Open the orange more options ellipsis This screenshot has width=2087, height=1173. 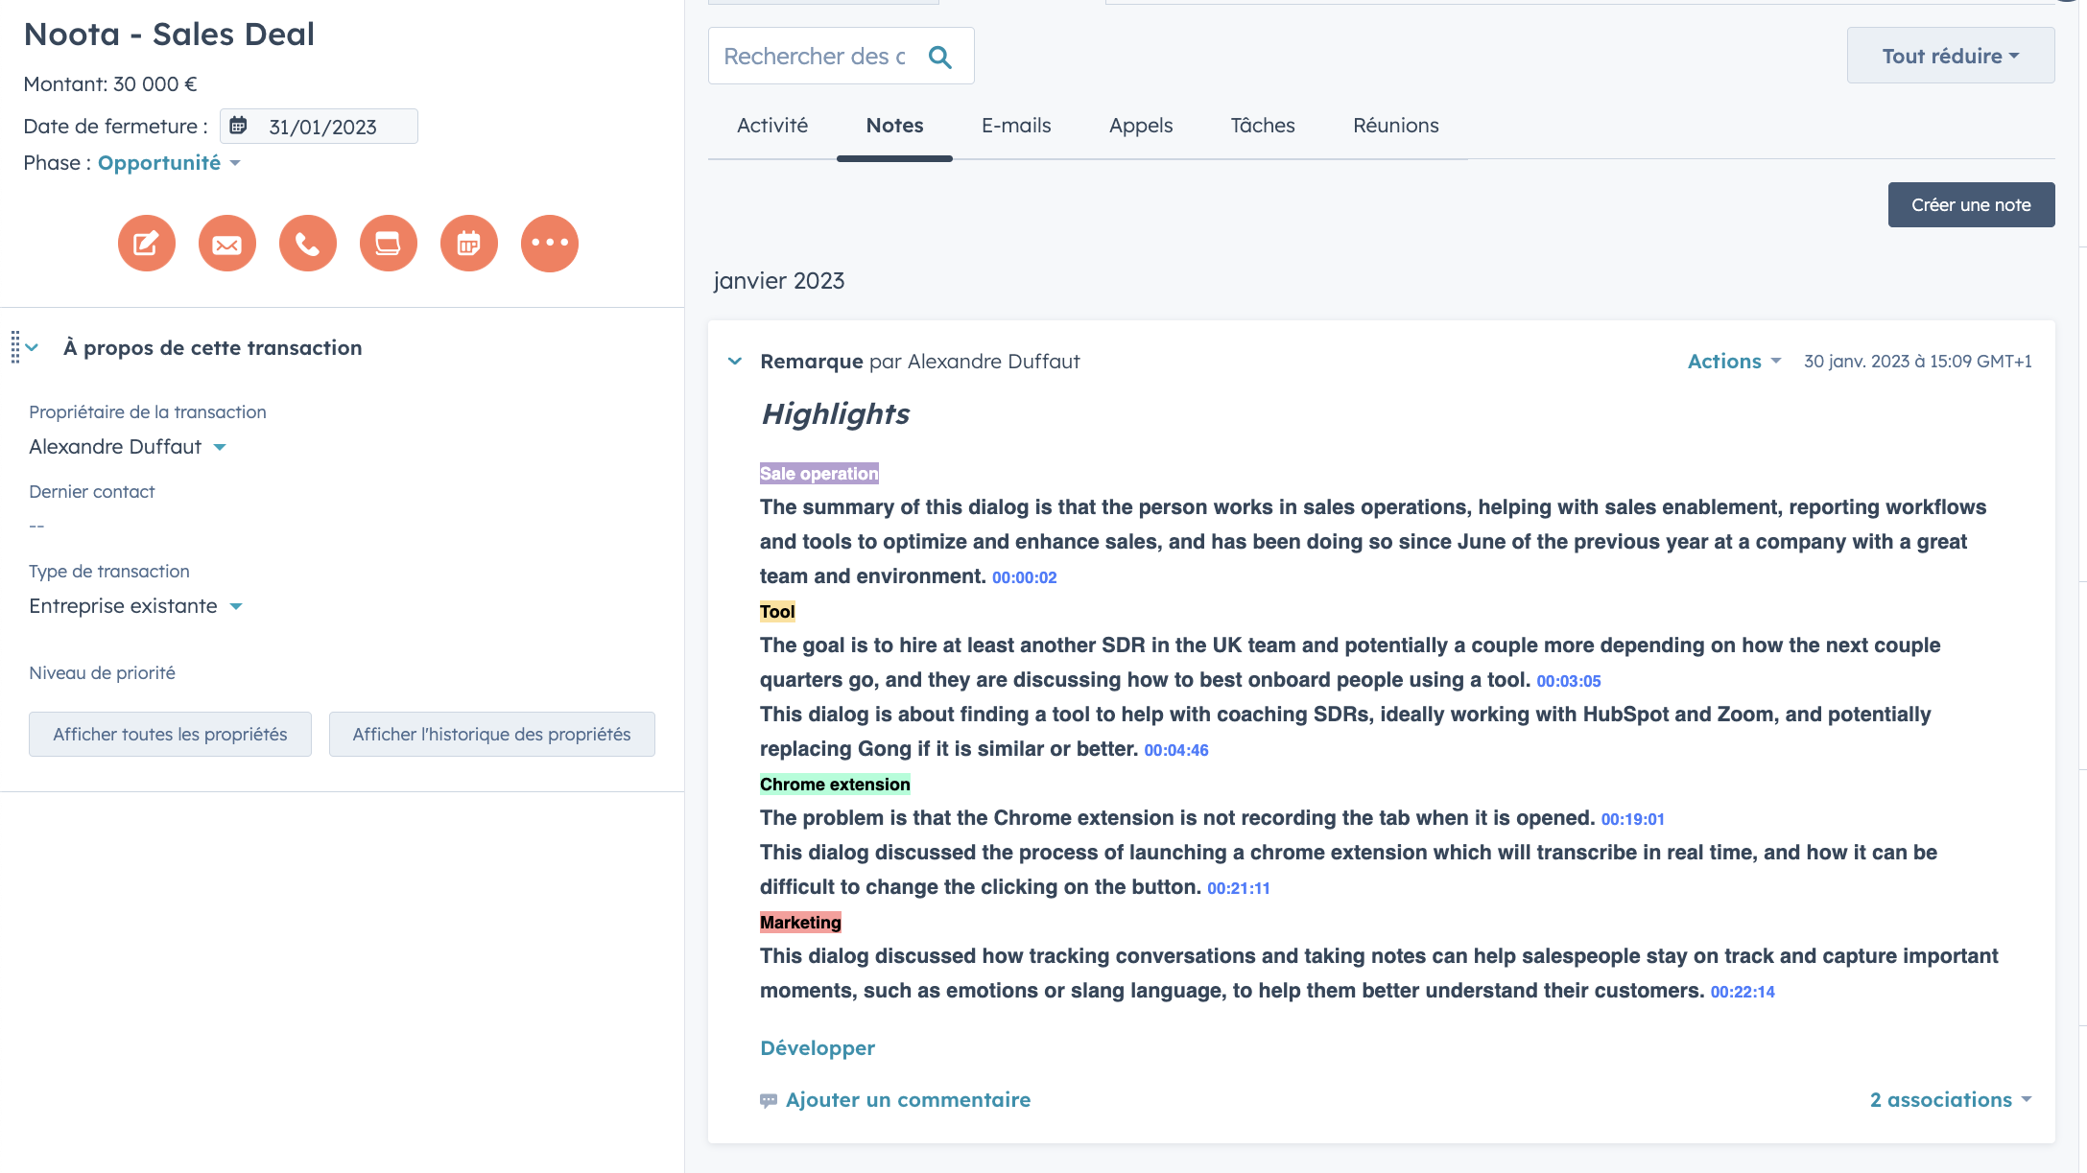549,244
